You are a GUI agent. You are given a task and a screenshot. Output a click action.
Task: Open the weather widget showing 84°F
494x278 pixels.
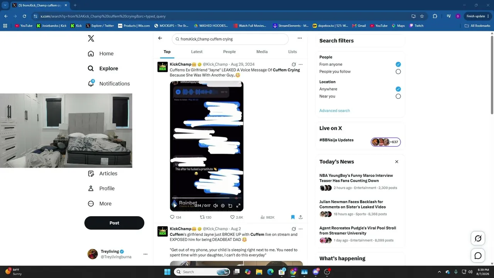[14, 272]
